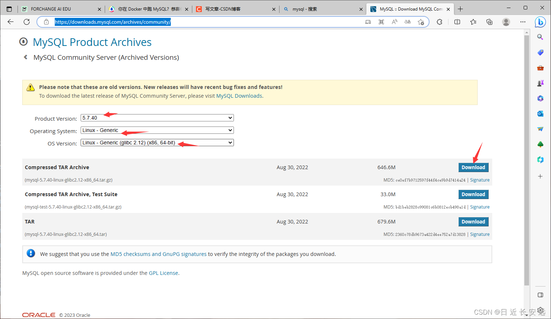Click the sidebar search magnifier icon
Image resolution: width=551 pixels, height=319 pixels.
coord(540,37)
